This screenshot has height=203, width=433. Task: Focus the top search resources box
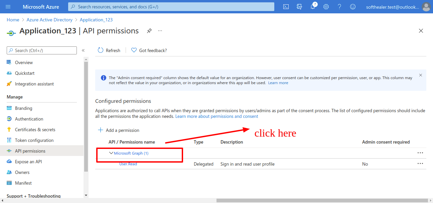pyautogui.click(x=171, y=7)
